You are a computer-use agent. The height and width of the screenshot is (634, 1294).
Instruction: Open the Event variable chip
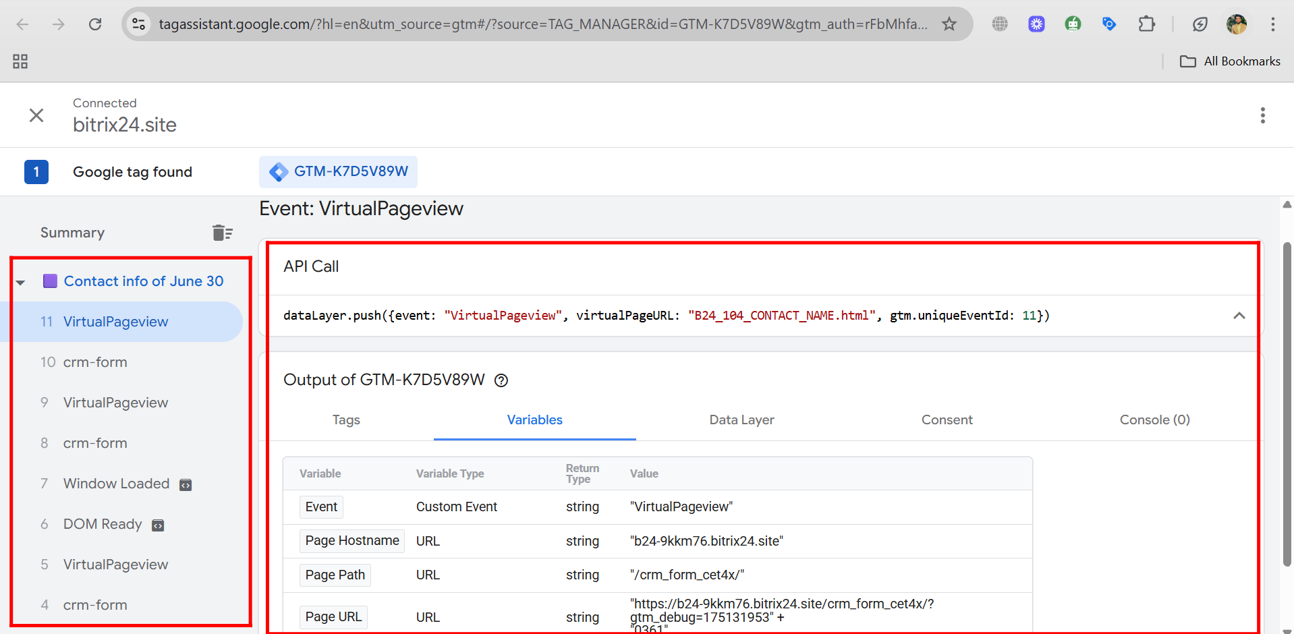click(321, 507)
